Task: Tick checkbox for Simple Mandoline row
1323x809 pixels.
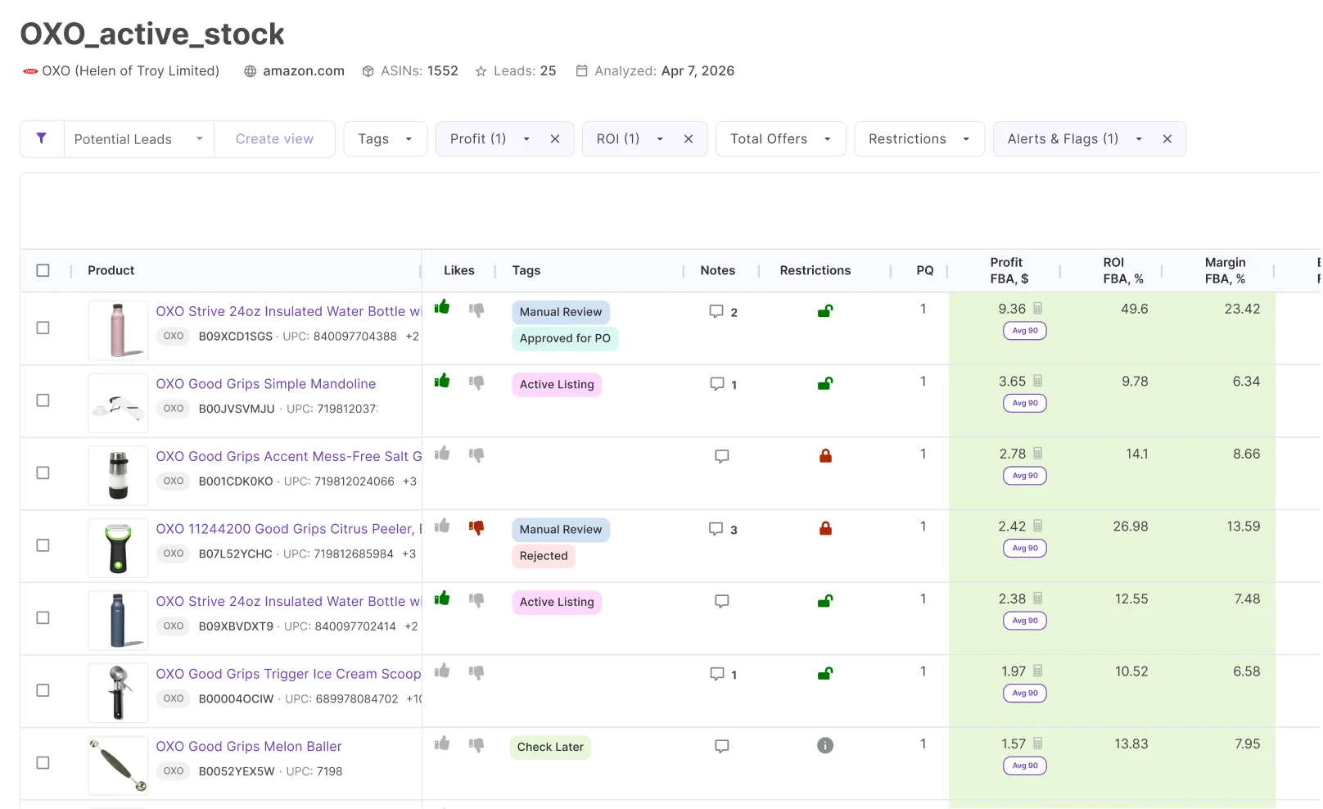Action: pos(43,400)
